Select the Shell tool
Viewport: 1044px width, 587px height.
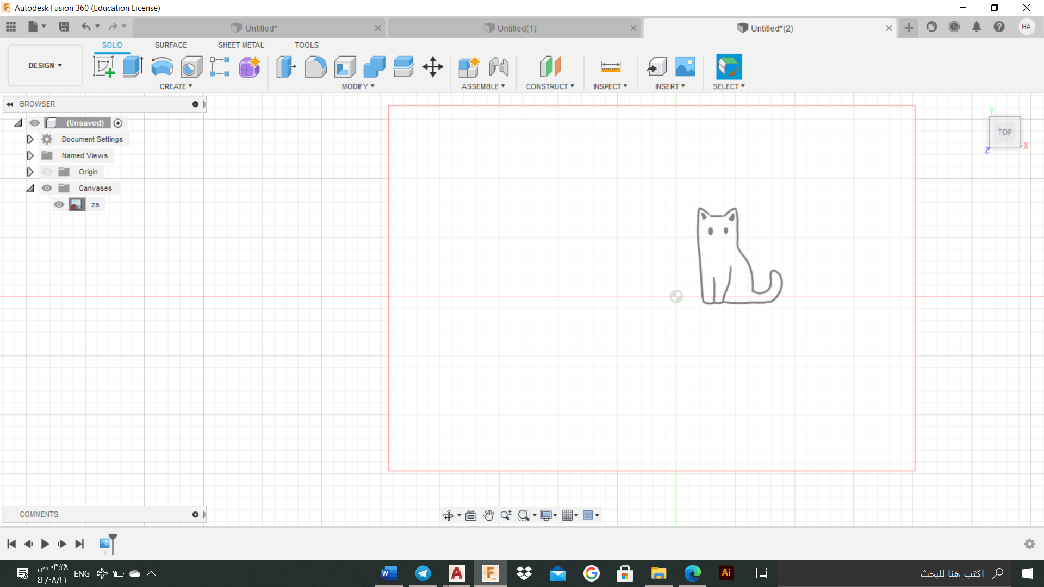click(345, 67)
